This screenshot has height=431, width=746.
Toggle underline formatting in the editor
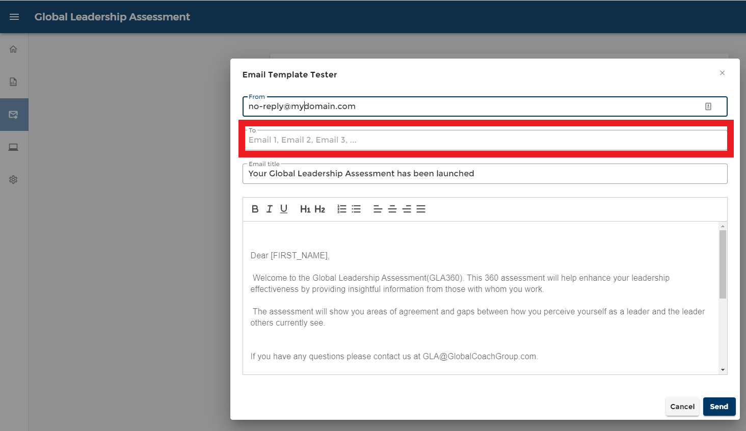[x=284, y=209]
